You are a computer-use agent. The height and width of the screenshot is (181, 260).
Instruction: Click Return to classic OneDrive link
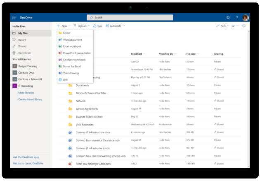click(x=28, y=163)
